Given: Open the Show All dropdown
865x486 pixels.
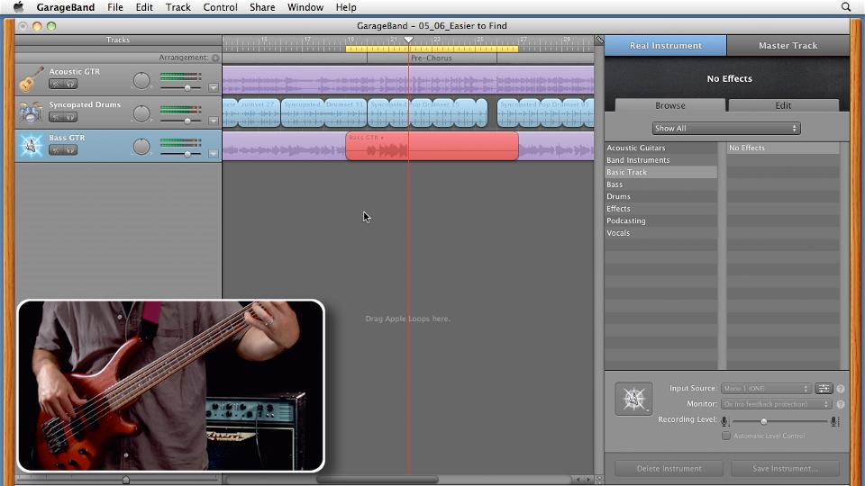Looking at the screenshot, I should pyautogui.click(x=726, y=129).
